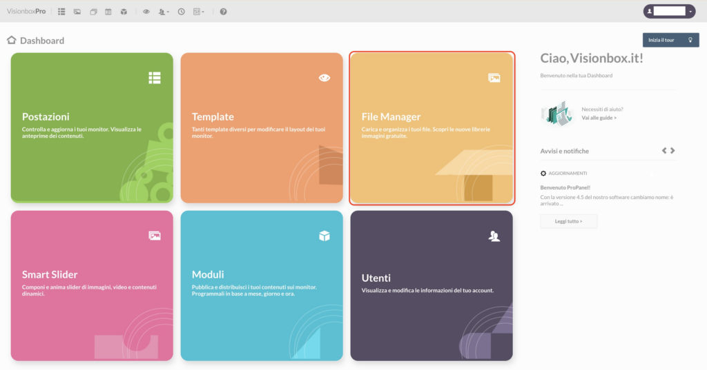Click the stacked layers icon in top toolbar
707x370 pixels.
93,12
